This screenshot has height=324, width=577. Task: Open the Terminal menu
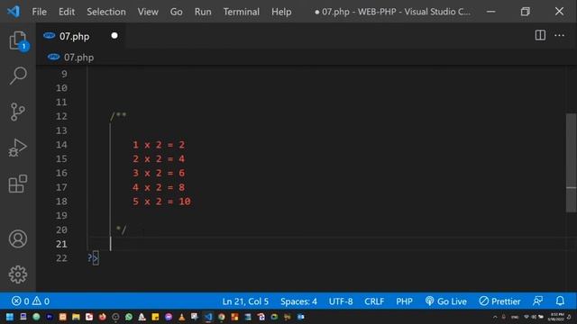(241, 12)
